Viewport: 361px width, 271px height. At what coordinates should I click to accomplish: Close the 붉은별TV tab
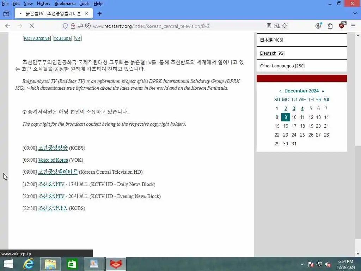87,14
